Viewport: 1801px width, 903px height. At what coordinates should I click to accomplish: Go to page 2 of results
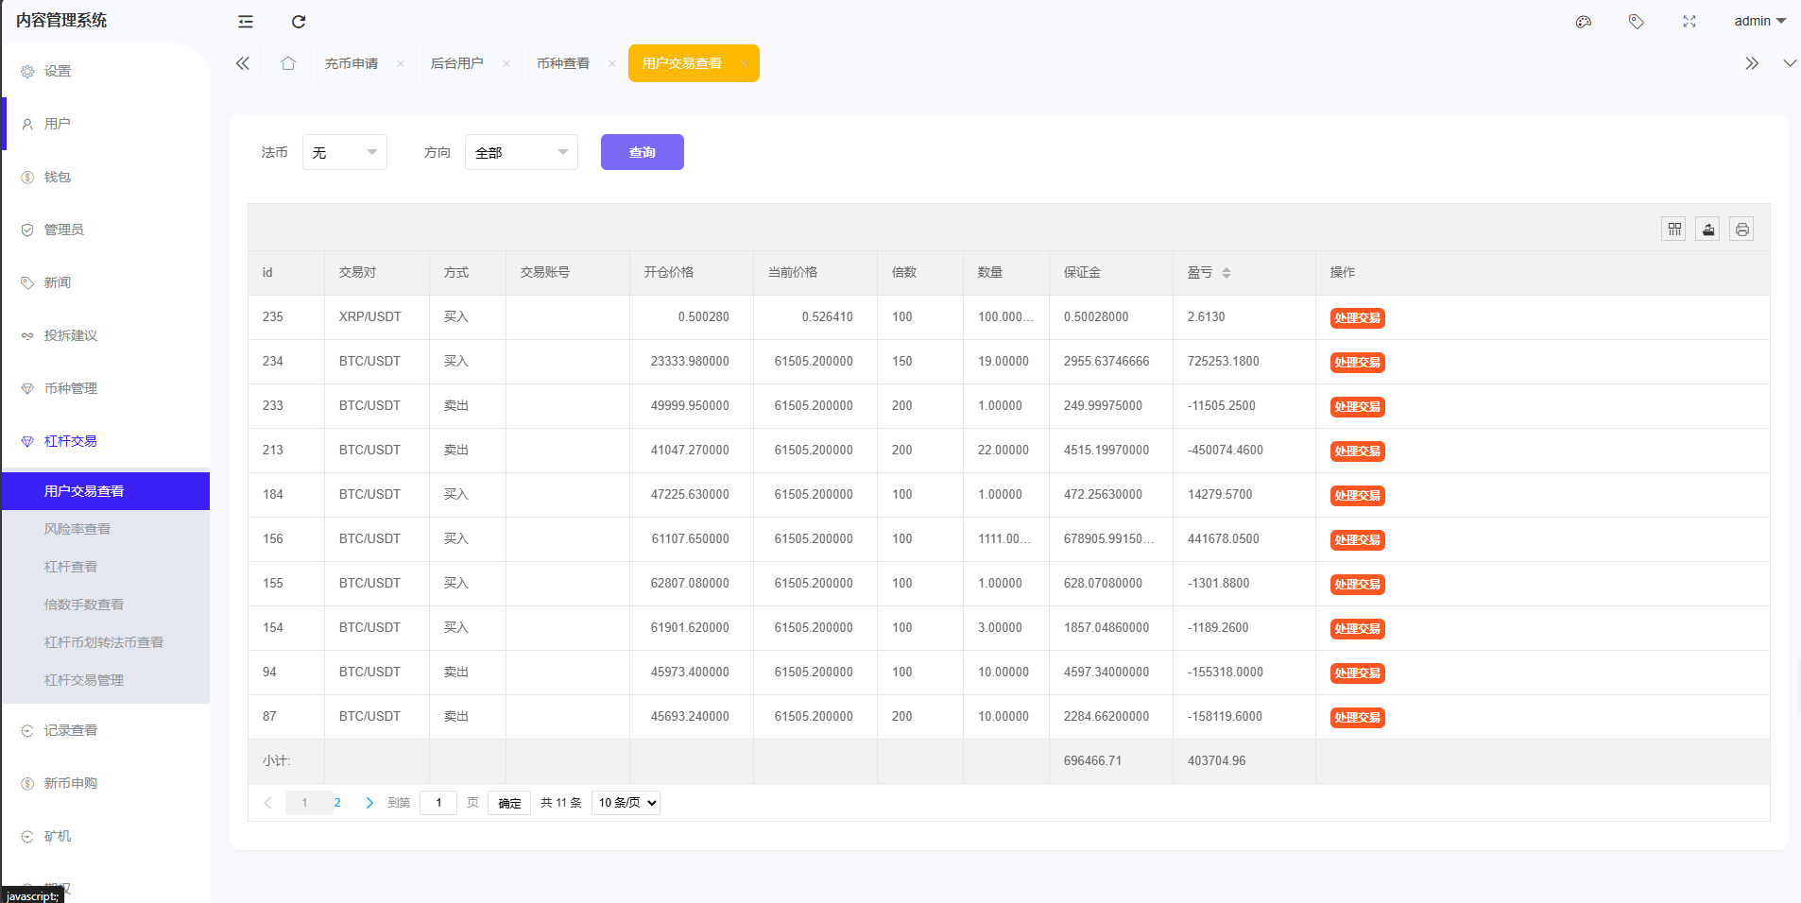(337, 803)
